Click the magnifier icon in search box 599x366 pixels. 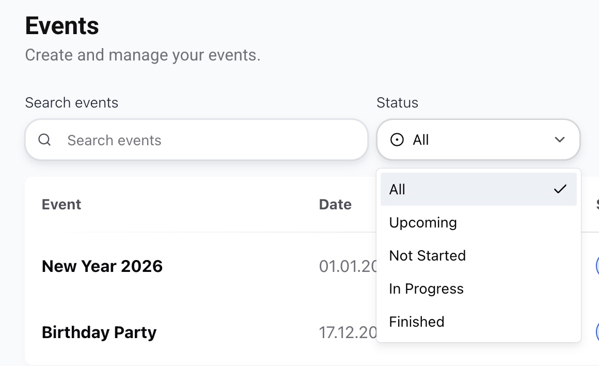(x=44, y=140)
